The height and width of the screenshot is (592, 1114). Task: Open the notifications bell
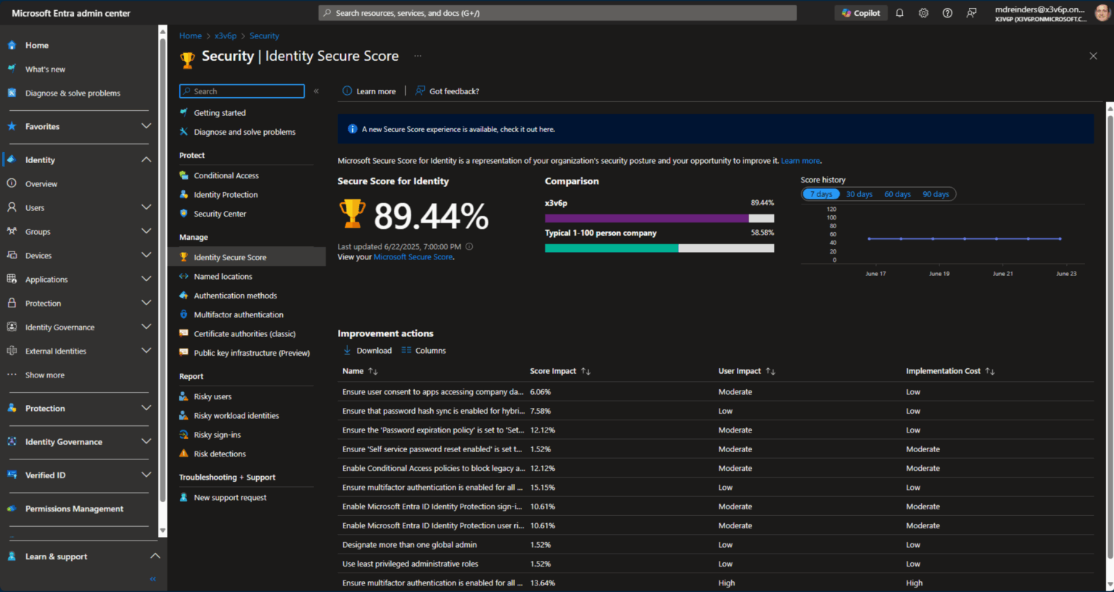[899, 12]
